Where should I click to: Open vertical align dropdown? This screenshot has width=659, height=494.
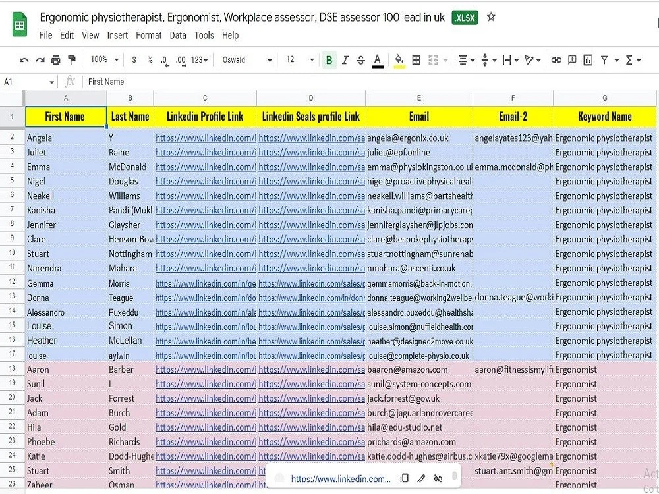click(488, 60)
